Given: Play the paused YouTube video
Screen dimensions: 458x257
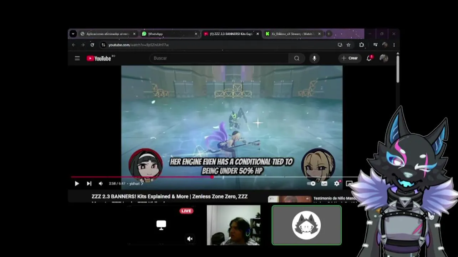Looking at the screenshot, I should coord(77,183).
